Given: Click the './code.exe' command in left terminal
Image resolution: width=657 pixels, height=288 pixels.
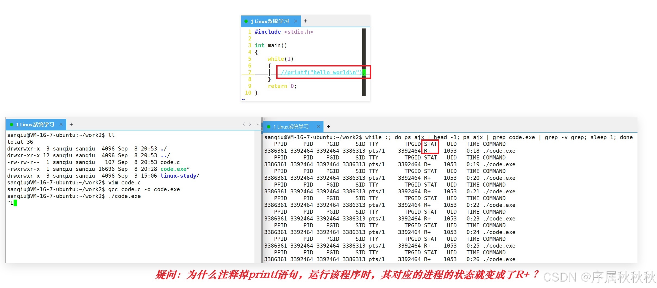Looking at the screenshot, I should click(x=124, y=196).
